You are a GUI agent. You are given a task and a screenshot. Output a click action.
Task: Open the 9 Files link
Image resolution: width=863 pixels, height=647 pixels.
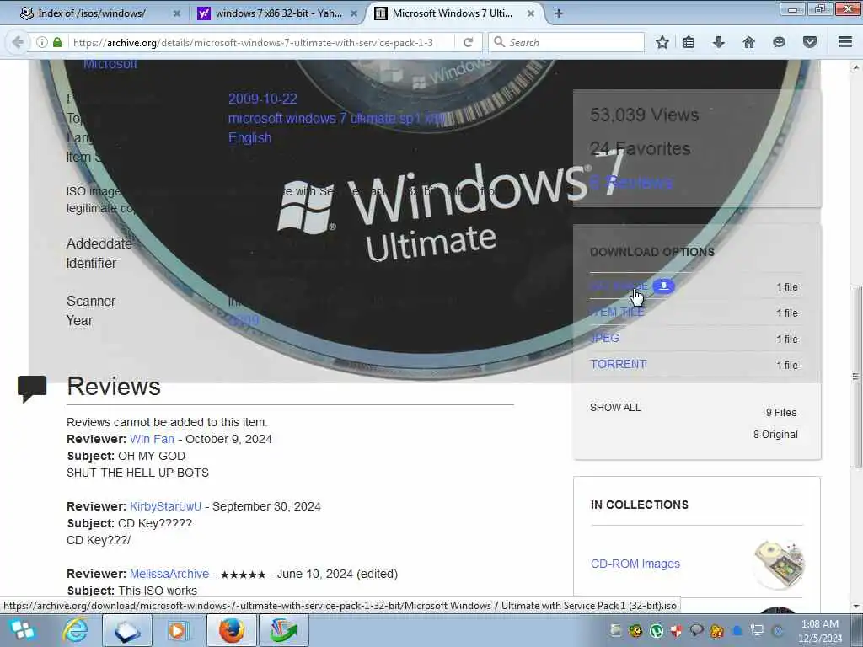click(x=781, y=413)
